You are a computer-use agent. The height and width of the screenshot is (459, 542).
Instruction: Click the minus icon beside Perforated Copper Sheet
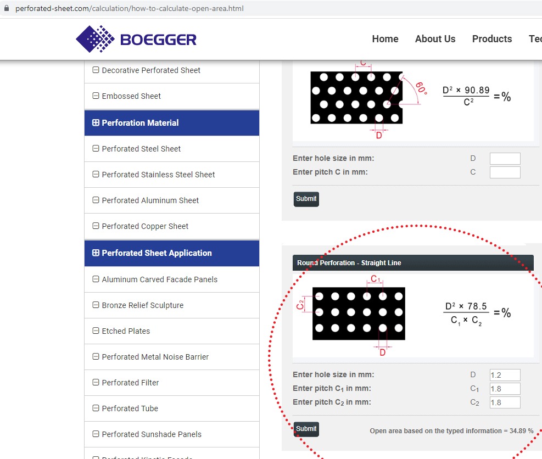click(x=96, y=226)
